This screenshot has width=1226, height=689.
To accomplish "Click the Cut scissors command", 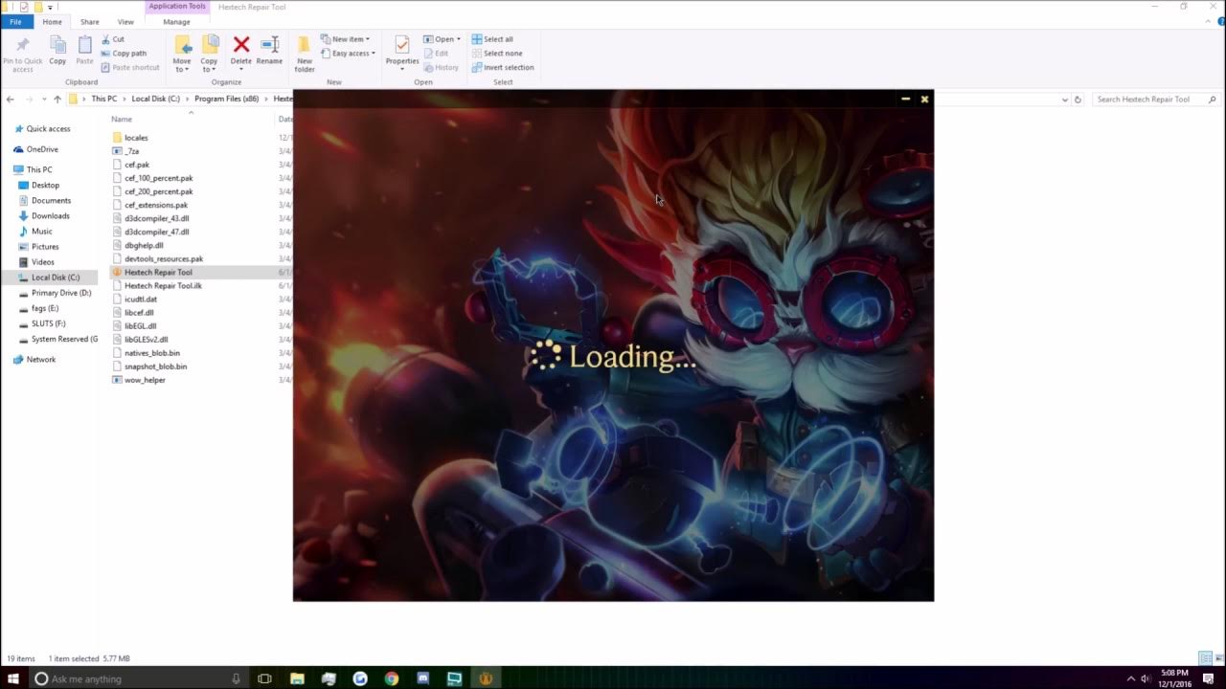I will pos(112,39).
